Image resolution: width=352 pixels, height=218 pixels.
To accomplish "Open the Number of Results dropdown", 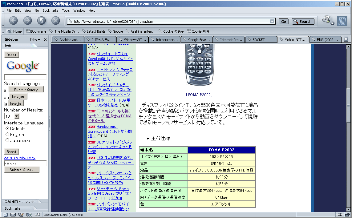I will point(12,116).
